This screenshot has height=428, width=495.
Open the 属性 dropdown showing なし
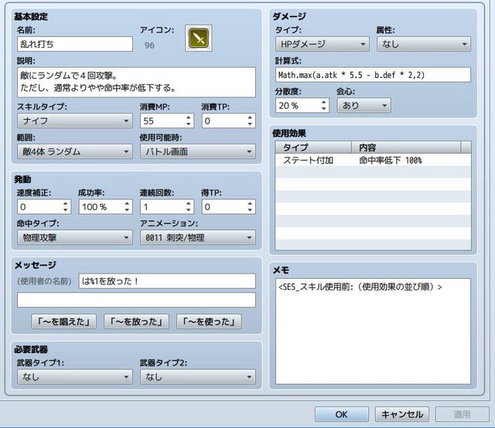(x=424, y=44)
